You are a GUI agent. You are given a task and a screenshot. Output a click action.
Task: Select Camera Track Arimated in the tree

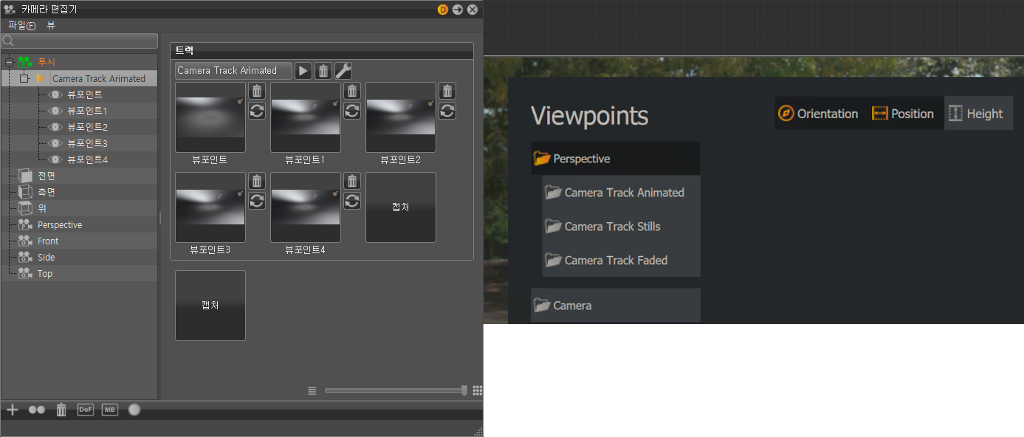99,78
